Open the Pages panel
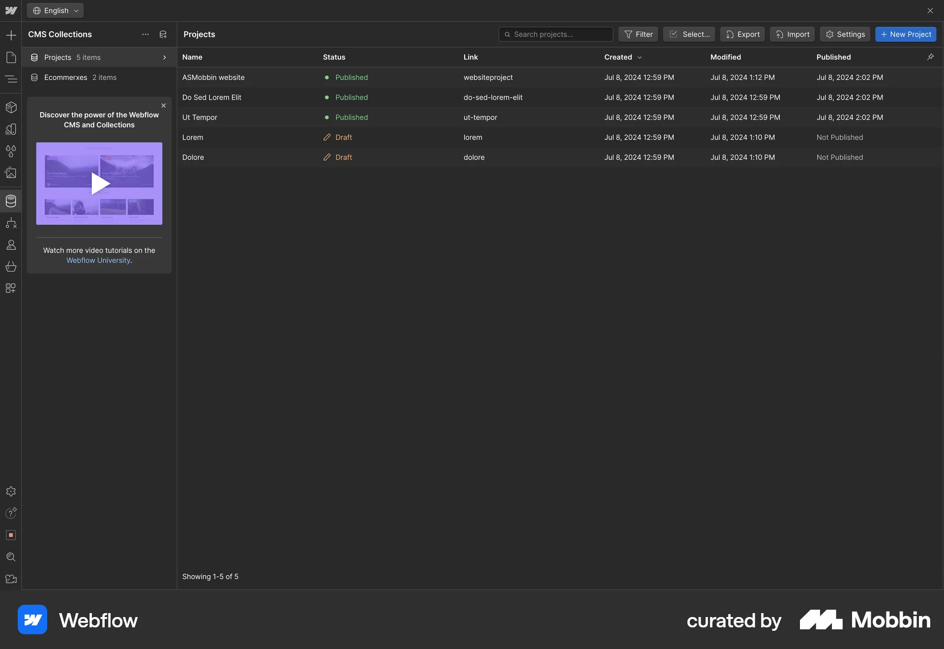The width and height of the screenshot is (944, 649). pos(11,58)
